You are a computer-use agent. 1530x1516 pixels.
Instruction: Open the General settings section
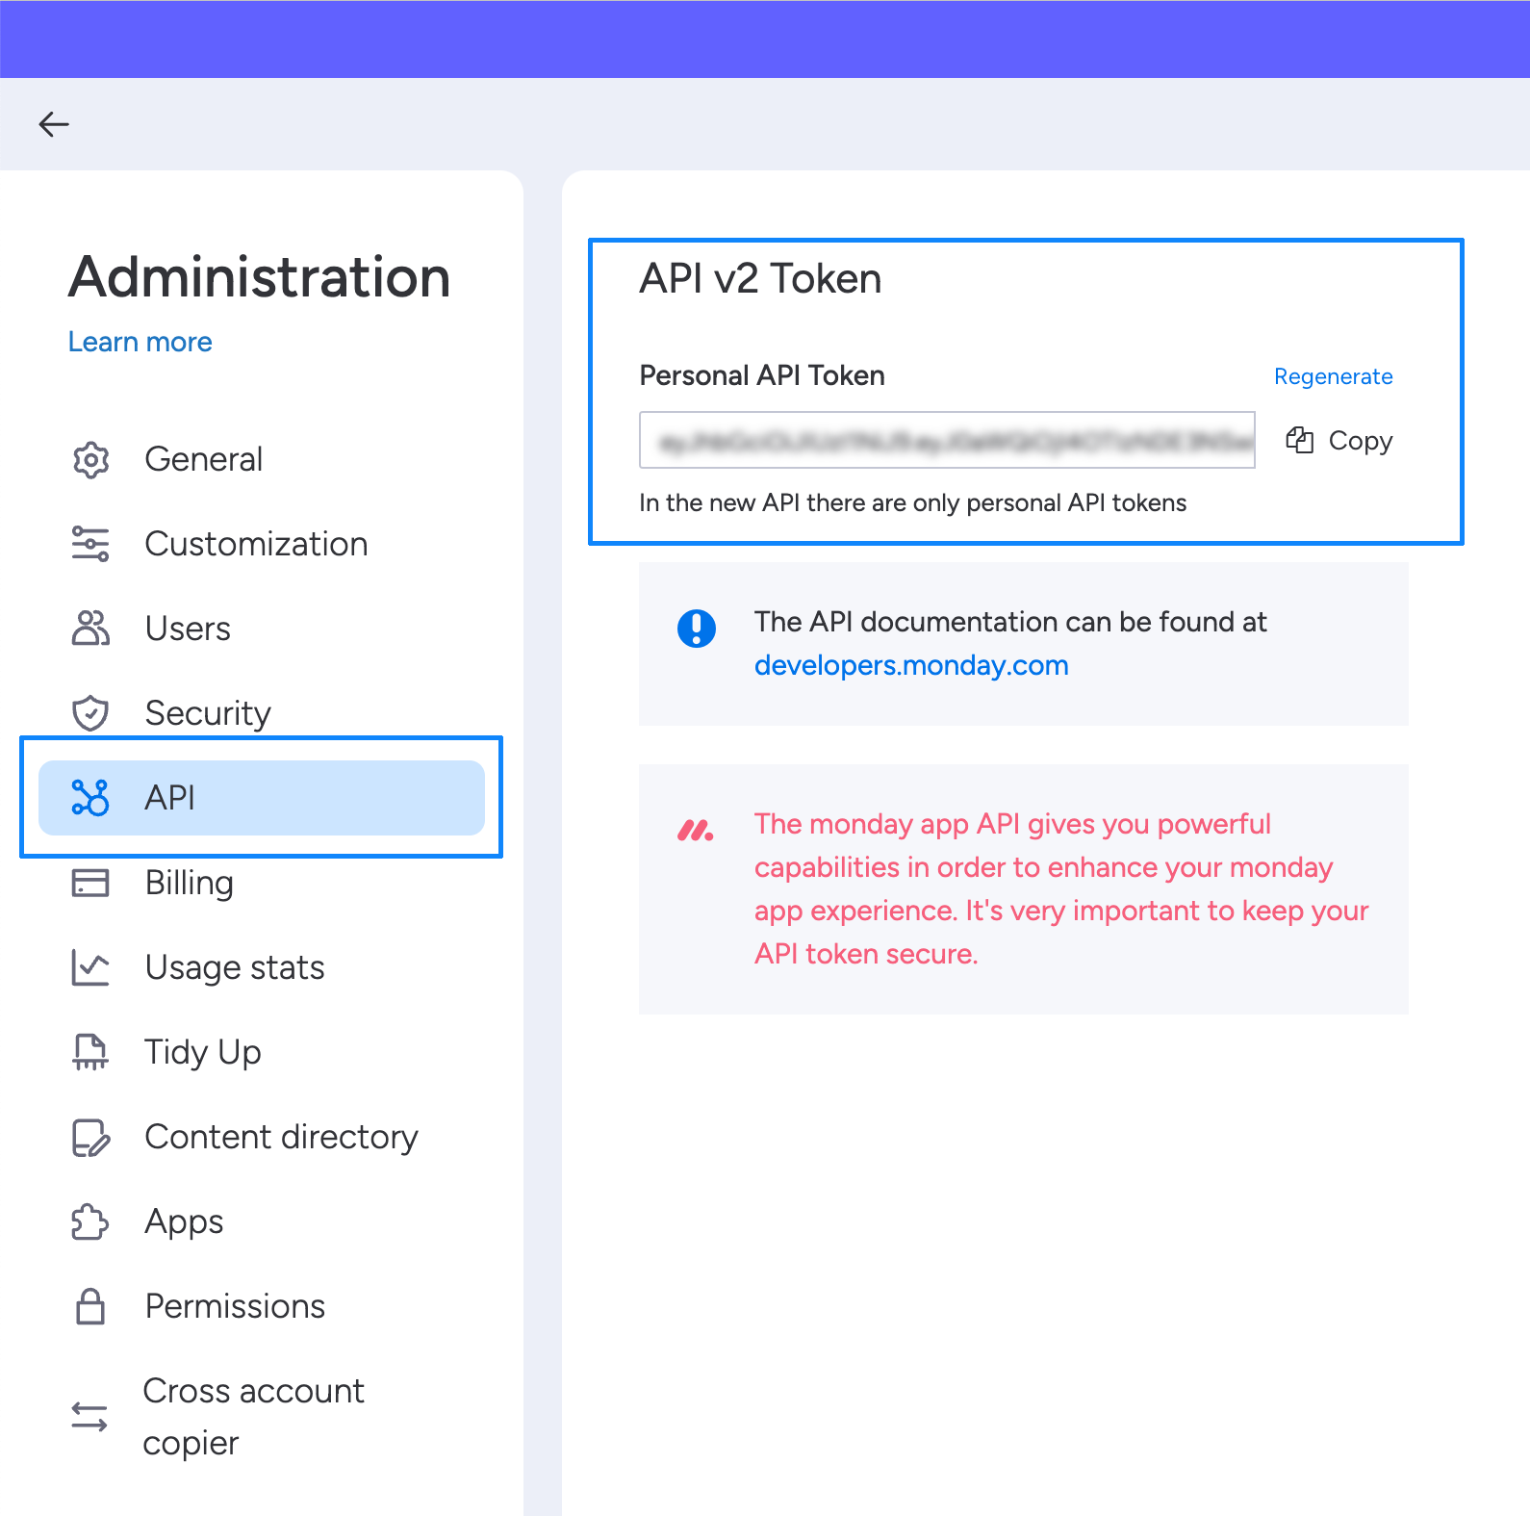(x=262, y=460)
